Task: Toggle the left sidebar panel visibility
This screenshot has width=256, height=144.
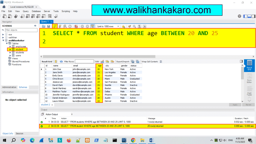Action: point(245,16)
